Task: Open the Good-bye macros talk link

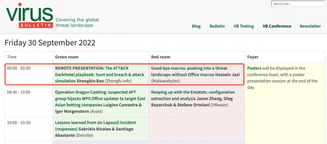Action: tap(189, 71)
